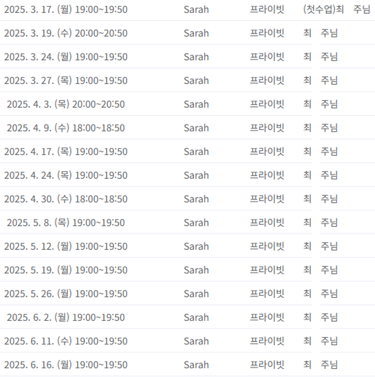Select the 2025. 6. 16. (월) schedule entry
This screenshot has height=377, width=375.
click(66, 364)
